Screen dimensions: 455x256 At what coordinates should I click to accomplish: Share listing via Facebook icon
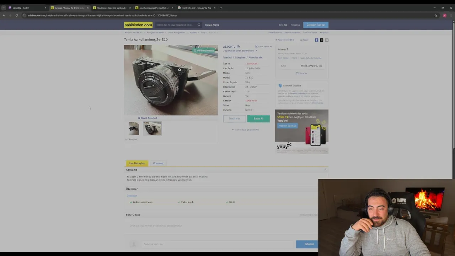(x=317, y=40)
